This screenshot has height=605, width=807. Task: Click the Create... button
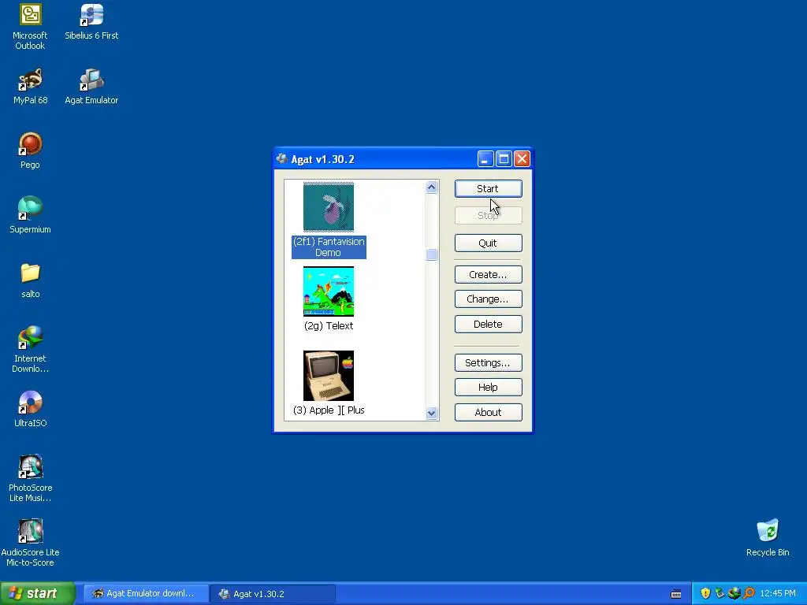[488, 274]
